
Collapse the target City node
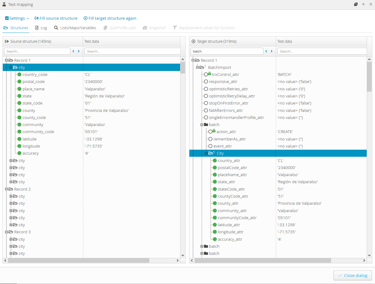tap(206, 153)
